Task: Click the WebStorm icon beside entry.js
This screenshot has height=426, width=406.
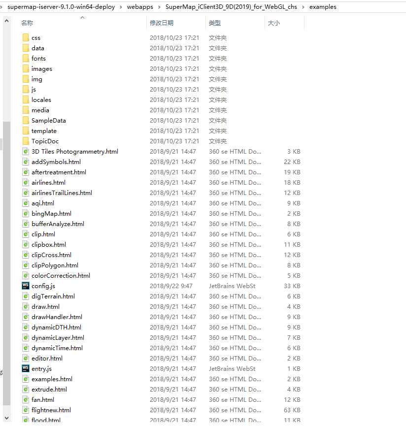Action: click(26, 368)
